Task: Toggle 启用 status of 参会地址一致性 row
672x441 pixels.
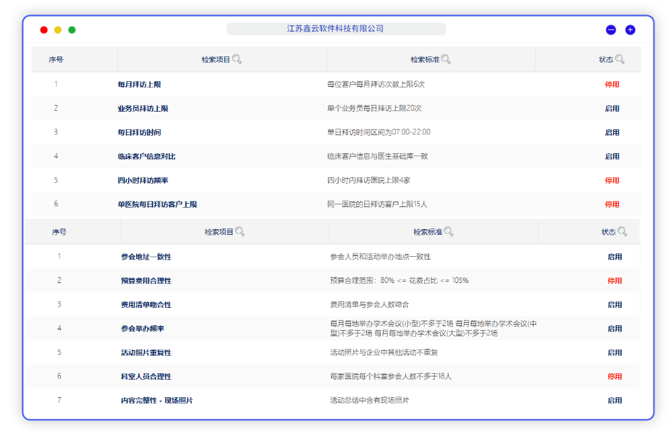Action: point(614,257)
